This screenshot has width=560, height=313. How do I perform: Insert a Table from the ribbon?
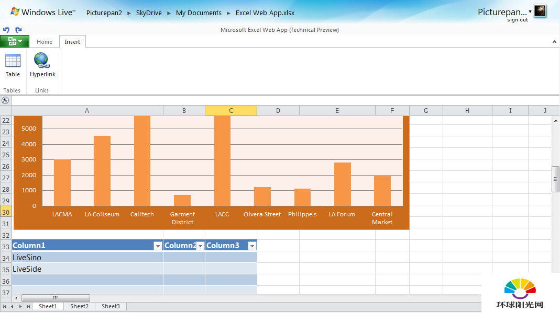tap(13, 65)
